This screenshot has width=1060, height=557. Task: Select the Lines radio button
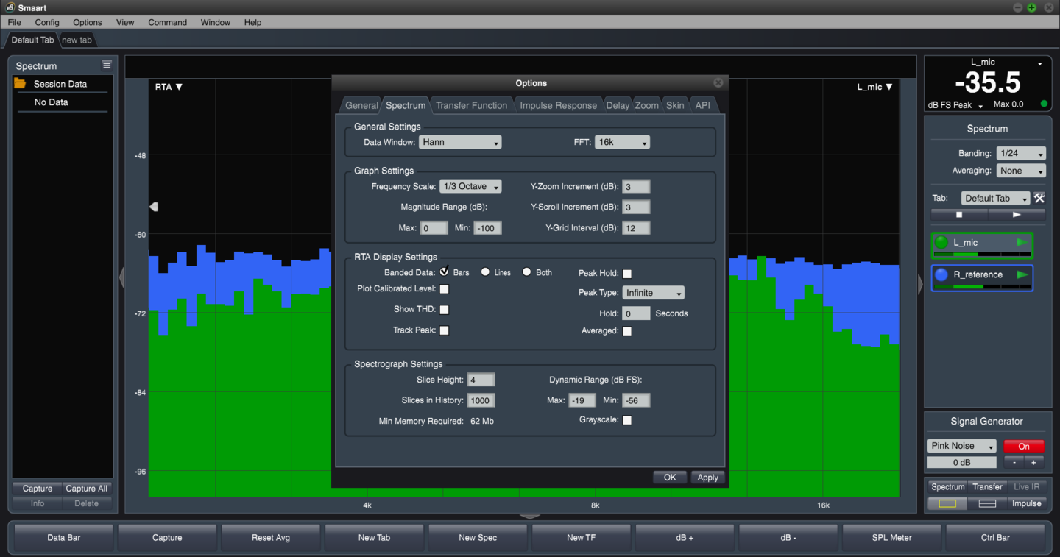[485, 272]
